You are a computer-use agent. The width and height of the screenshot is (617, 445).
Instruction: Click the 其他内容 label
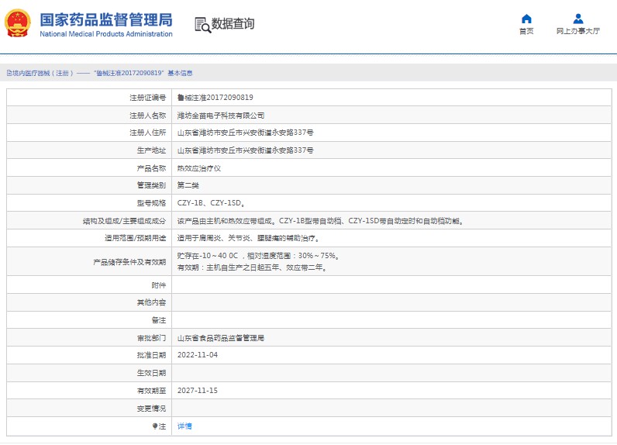(x=151, y=302)
